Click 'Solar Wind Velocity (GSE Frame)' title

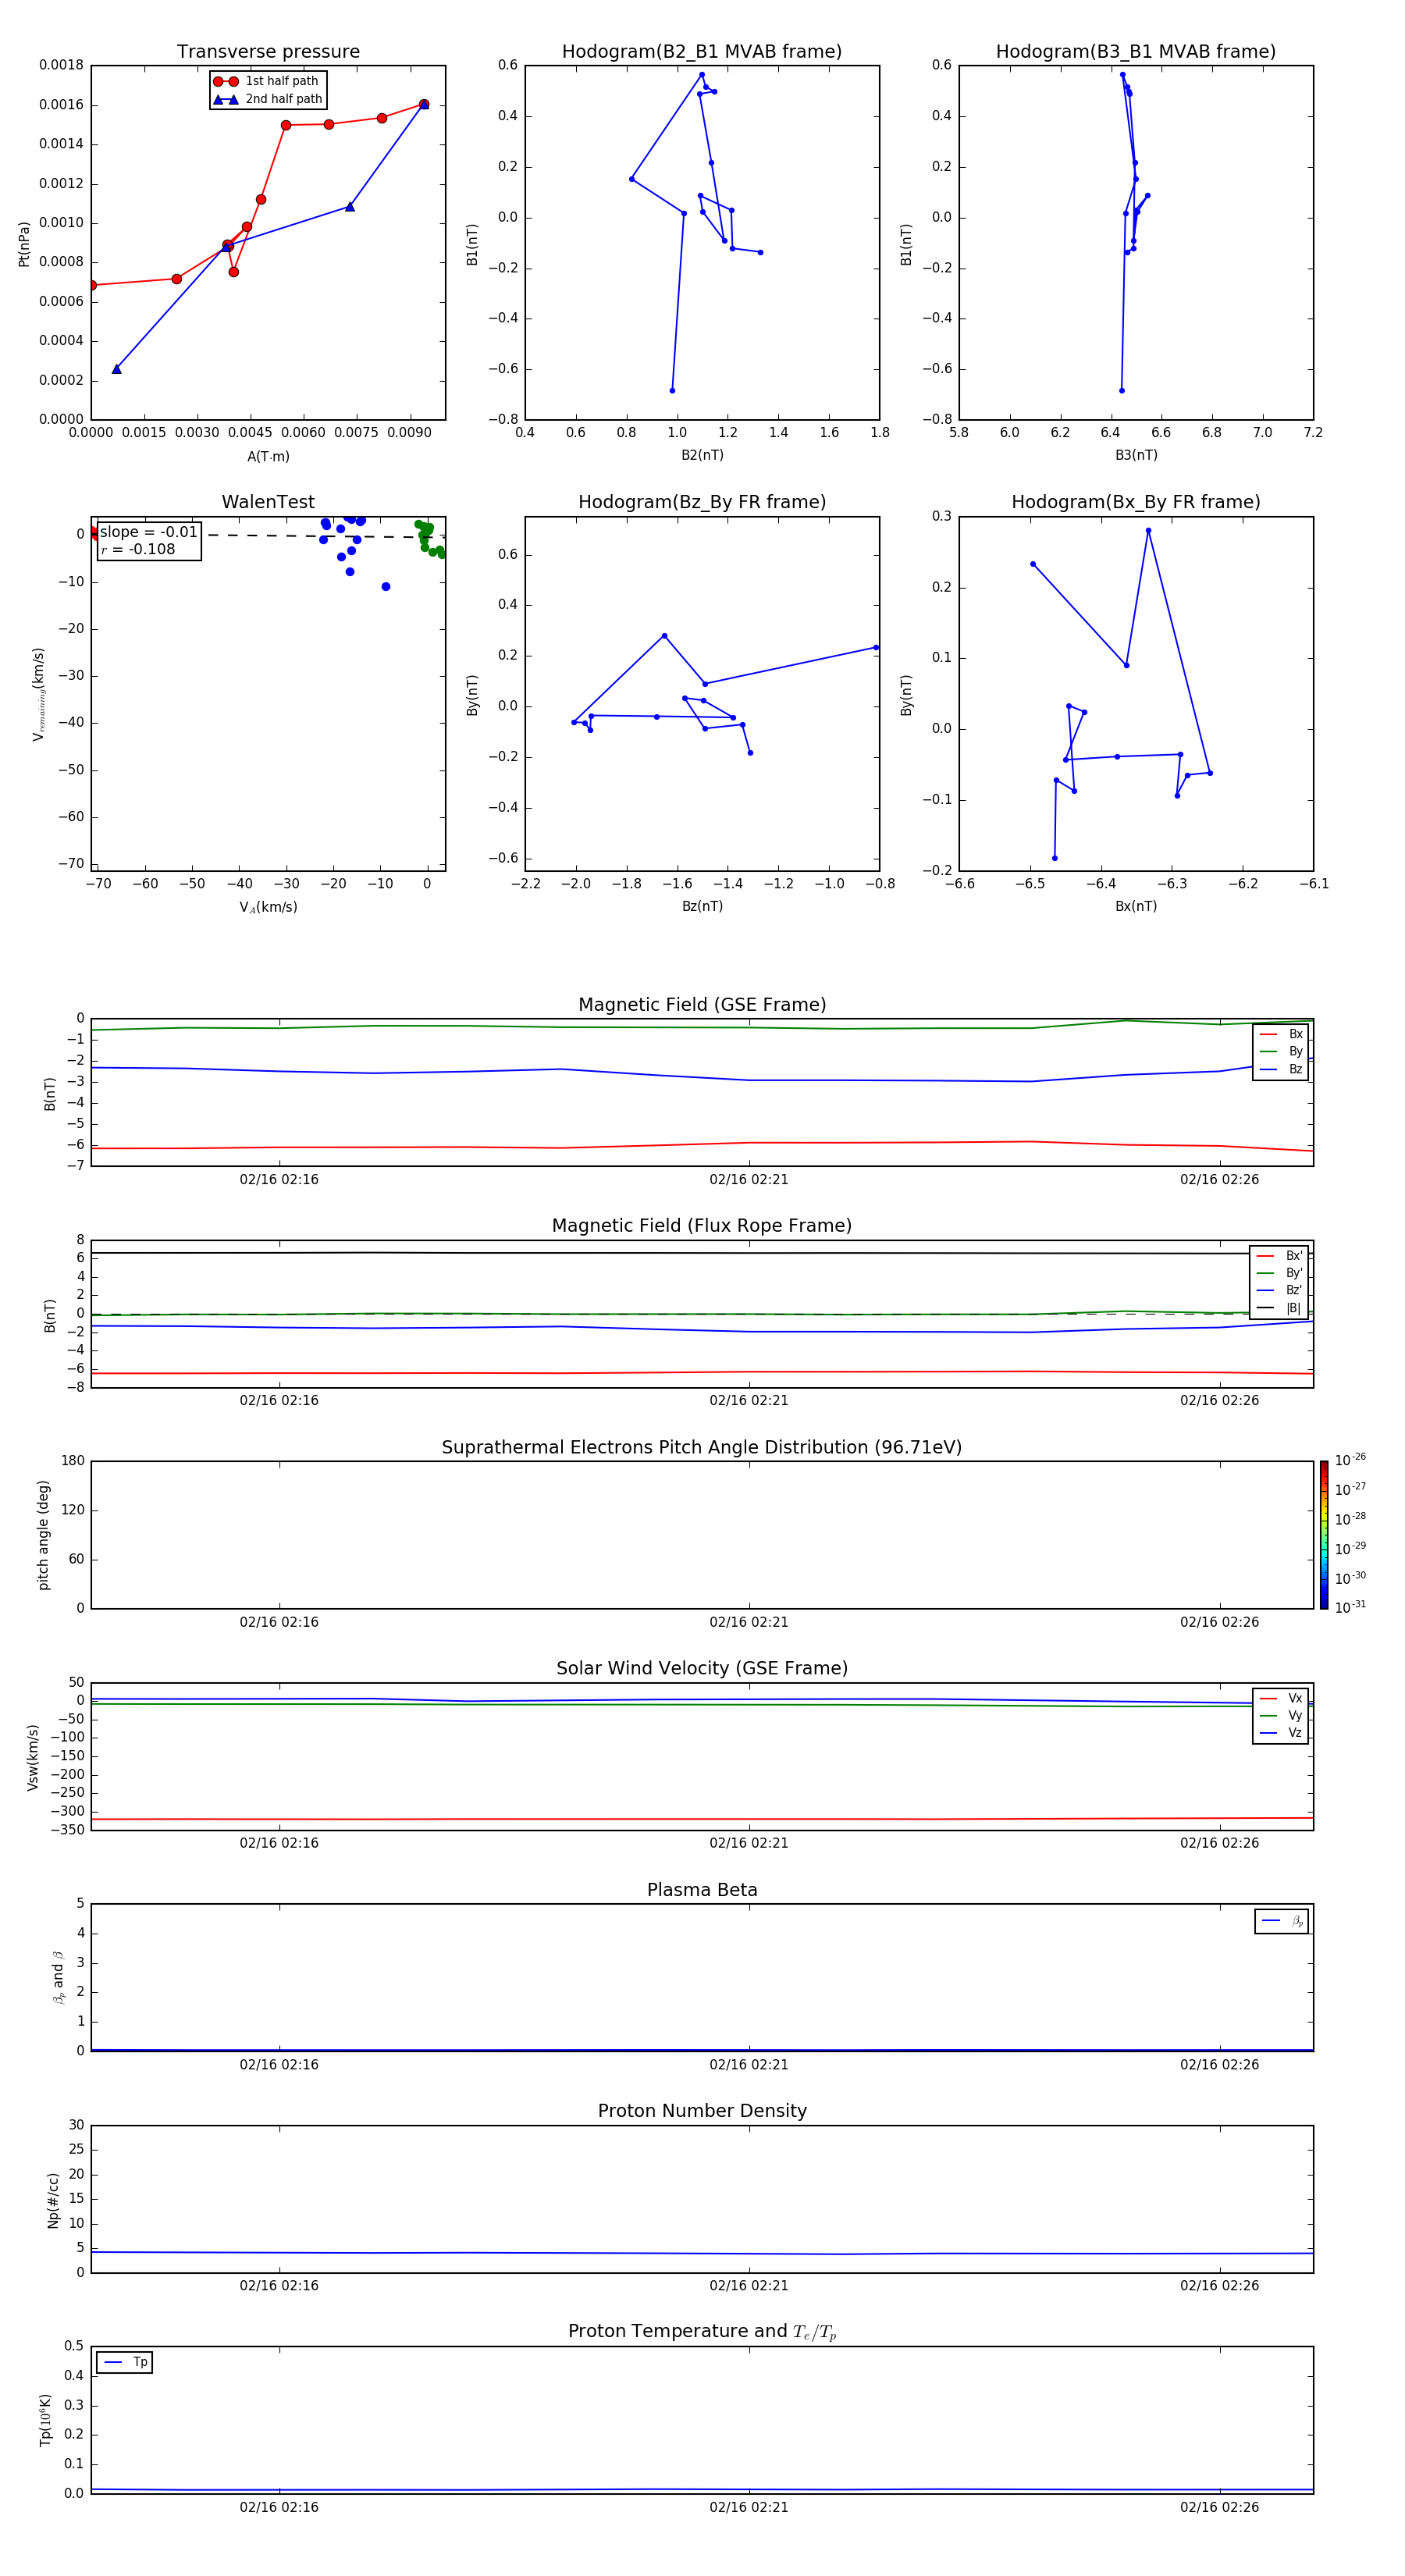click(702, 1668)
